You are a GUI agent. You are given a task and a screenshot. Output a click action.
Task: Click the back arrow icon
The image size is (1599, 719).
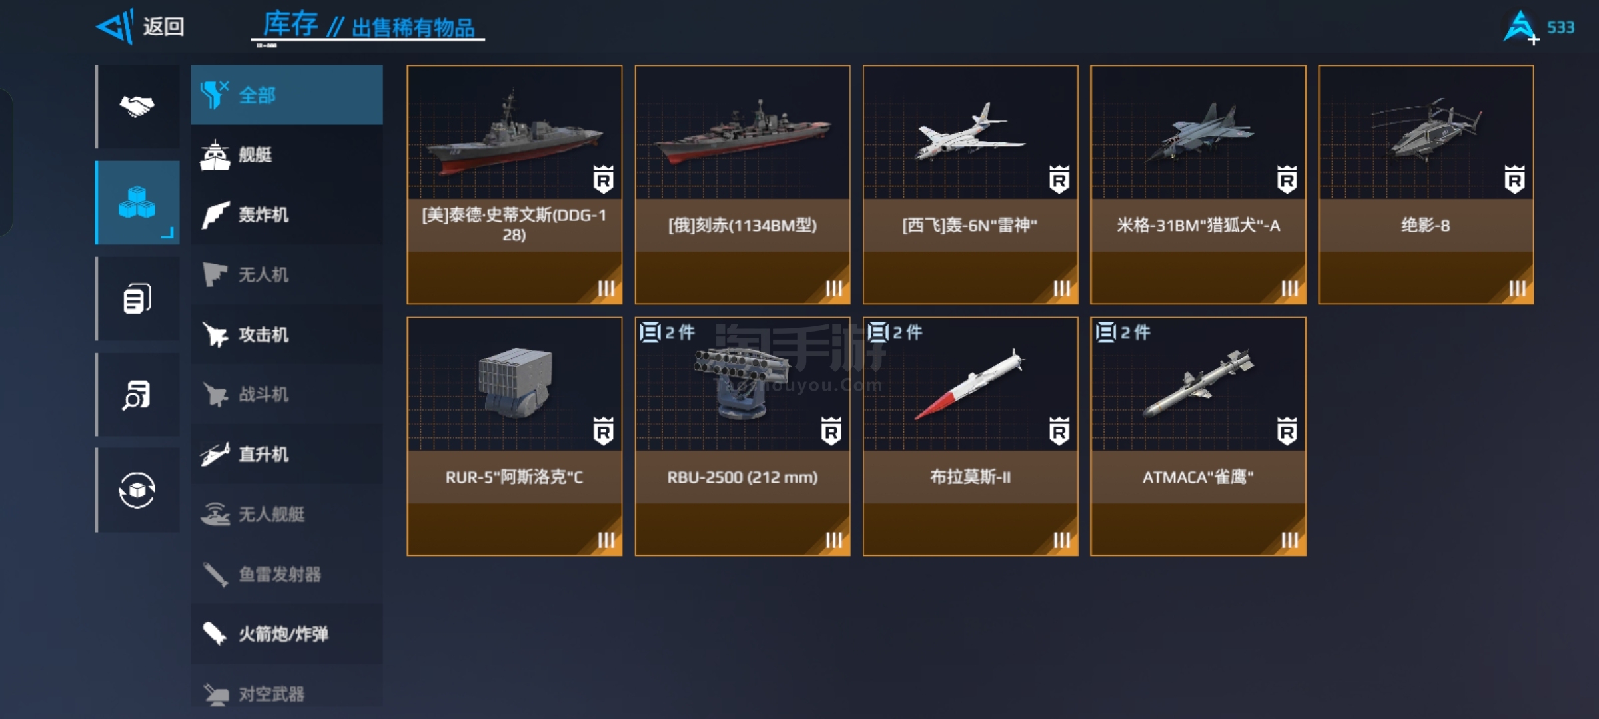click(115, 27)
